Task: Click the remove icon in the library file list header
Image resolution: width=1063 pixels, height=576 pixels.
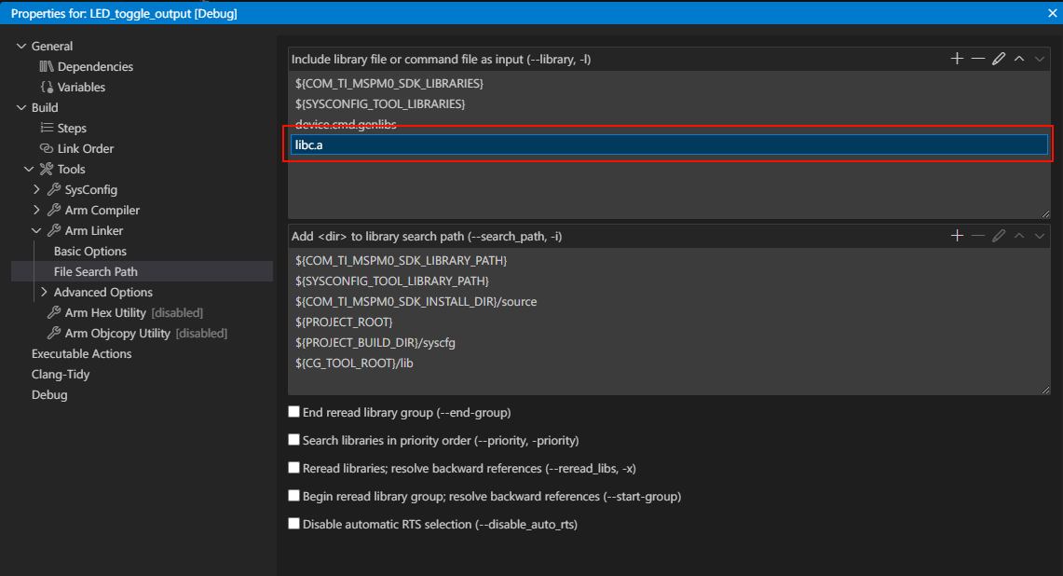Action: [x=977, y=59]
